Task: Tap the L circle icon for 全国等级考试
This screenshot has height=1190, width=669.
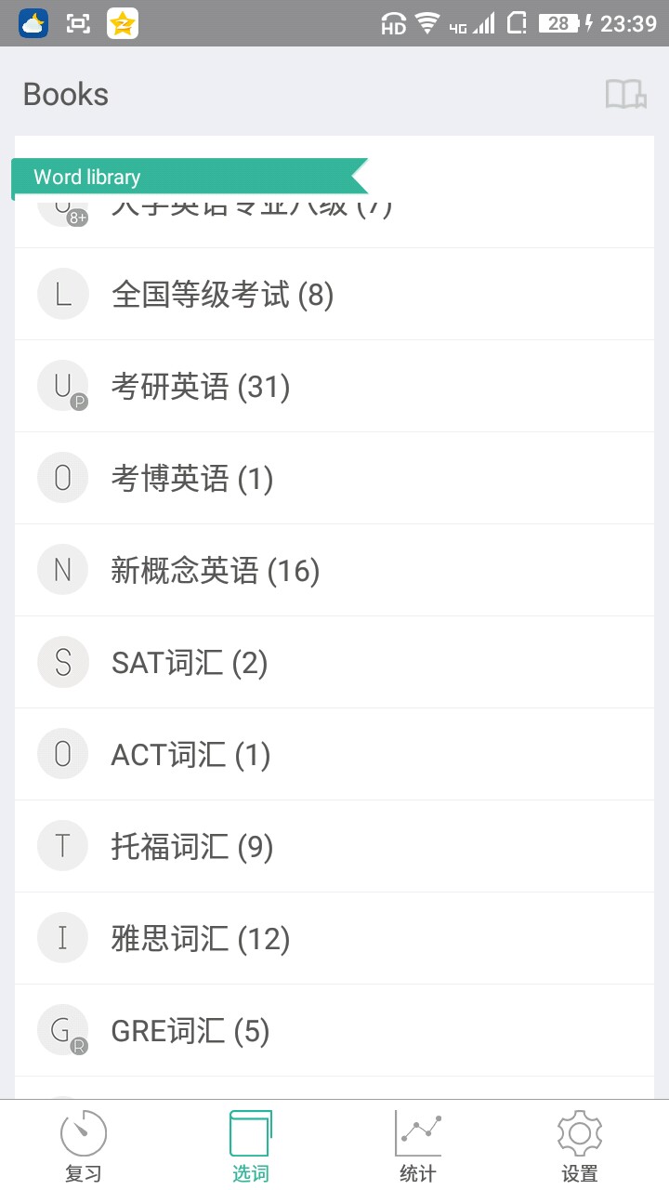Action: (62, 294)
